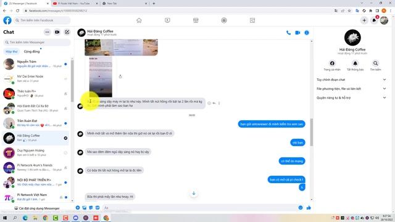This screenshot has width=395, height=222.
Task: Open the notifications bell
Action: 375,20
